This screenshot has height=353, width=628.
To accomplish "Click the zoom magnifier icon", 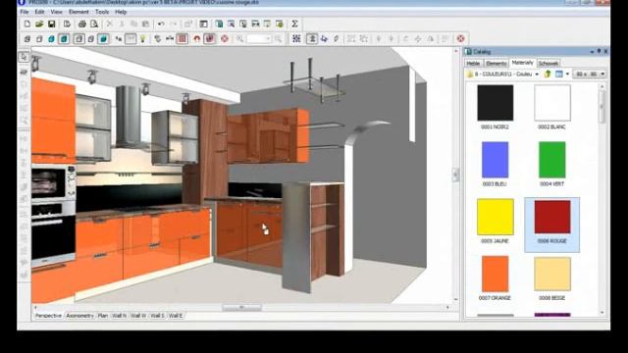I will (239, 39).
